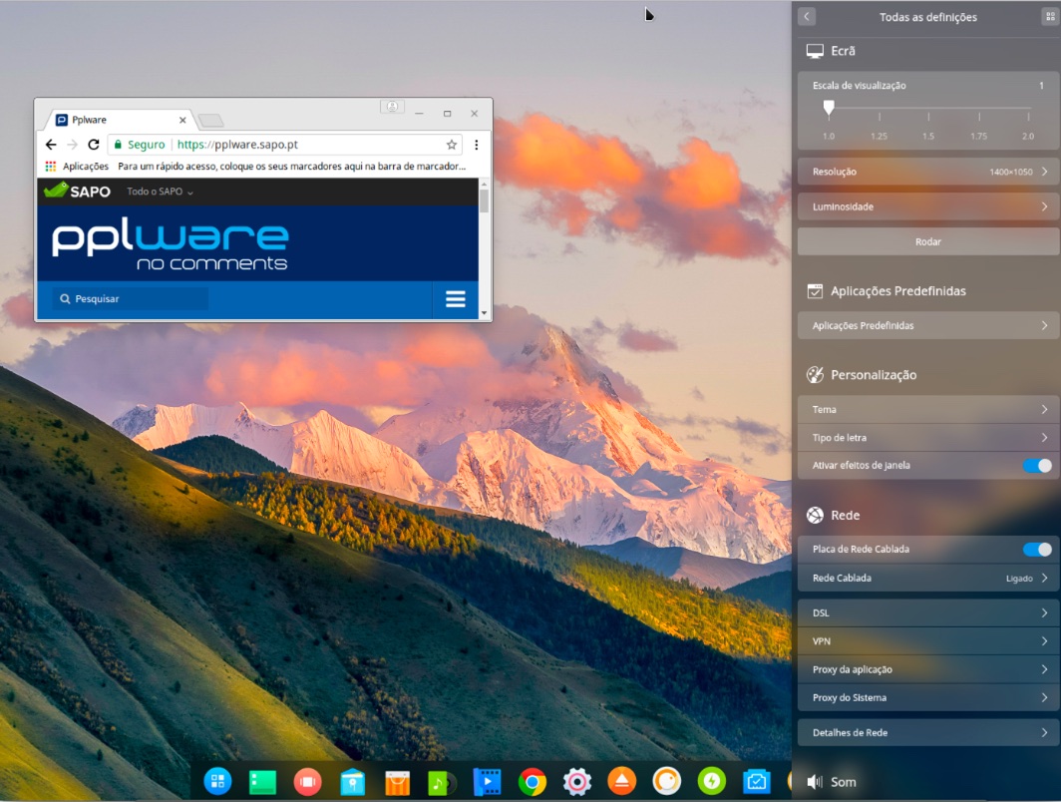Viewport: 1061px width, 802px height.
Task: Open the "Todo o SAPO" dropdown
Action: 160,192
